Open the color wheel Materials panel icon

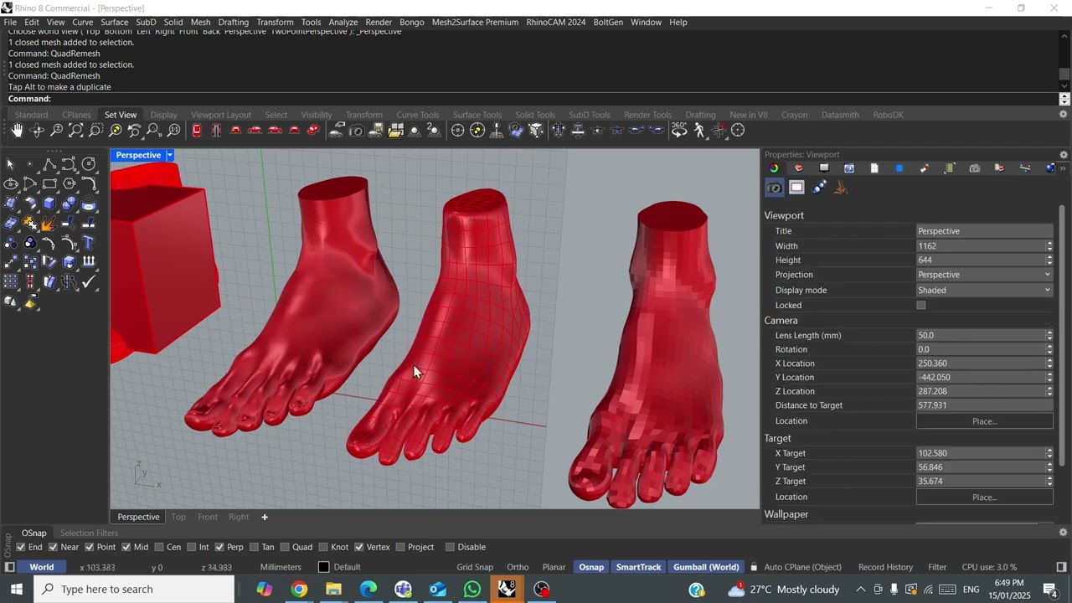tap(774, 168)
